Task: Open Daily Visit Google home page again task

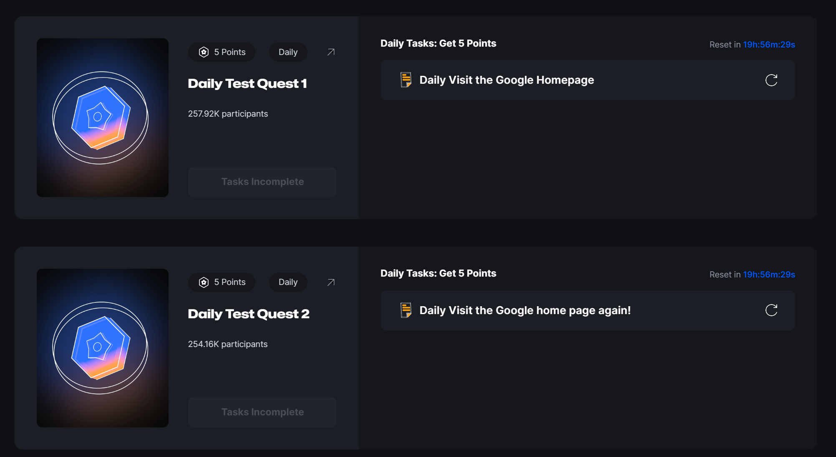Action: [x=525, y=310]
